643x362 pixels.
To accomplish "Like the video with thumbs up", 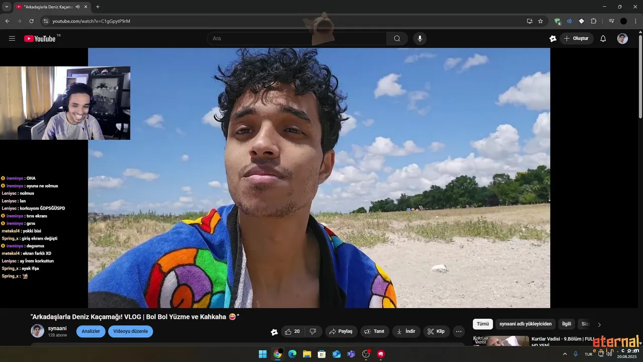I will tap(292, 331).
